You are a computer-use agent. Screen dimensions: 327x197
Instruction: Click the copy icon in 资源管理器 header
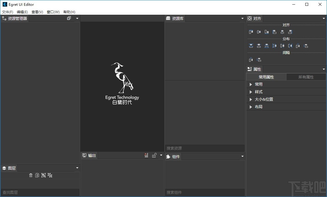(x=69, y=18)
